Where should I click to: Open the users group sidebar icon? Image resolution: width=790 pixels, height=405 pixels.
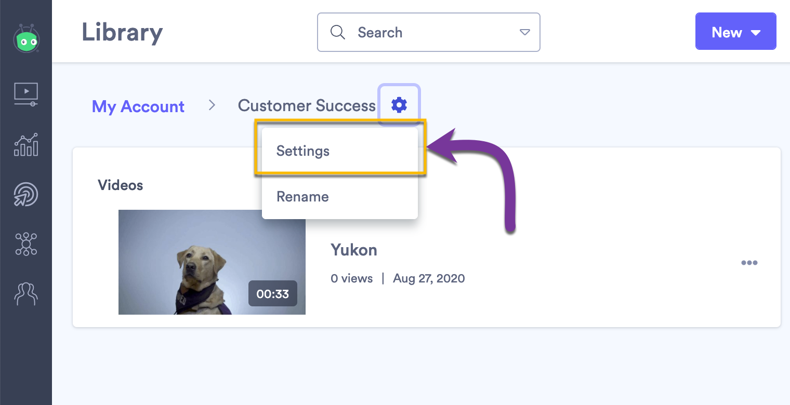tap(26, 293)
